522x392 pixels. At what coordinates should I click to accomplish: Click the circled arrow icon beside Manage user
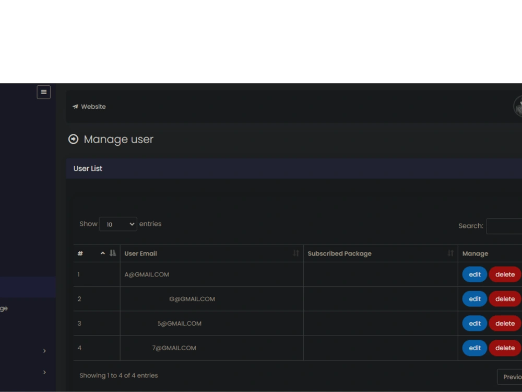pyautogui.click(x=73, y=139)
